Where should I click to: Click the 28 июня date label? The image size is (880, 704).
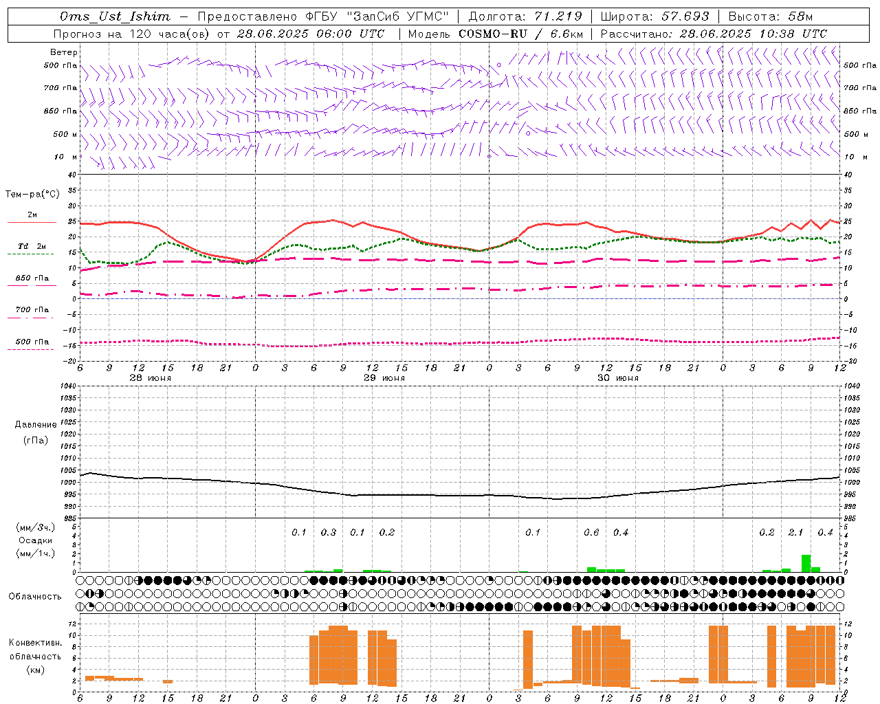tap(151, 378)
